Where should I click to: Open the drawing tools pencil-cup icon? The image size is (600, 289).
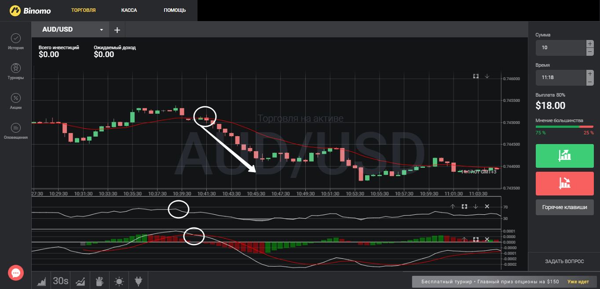coord(99,281)
